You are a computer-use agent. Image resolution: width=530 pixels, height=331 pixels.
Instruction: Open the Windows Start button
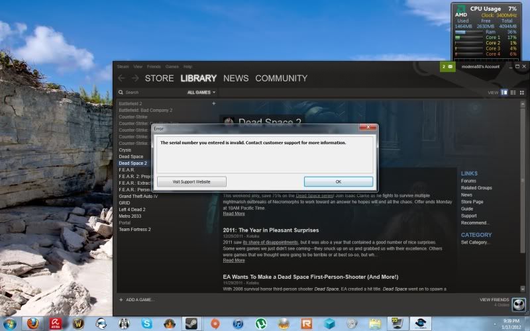click(10, 324)
